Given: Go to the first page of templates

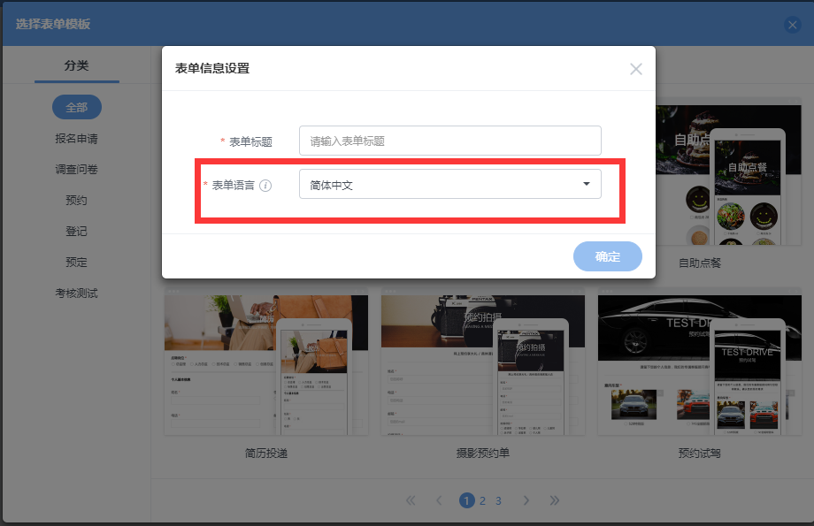Looking at the screenshot, I should 410,500.
